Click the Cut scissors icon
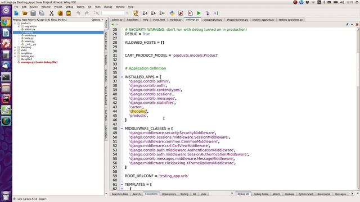The image size is (360, 202). click(51, 13)
